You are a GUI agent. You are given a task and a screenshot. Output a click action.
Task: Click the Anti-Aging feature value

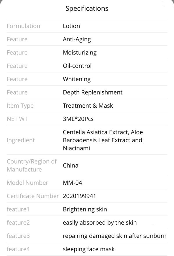pos(77,40)
